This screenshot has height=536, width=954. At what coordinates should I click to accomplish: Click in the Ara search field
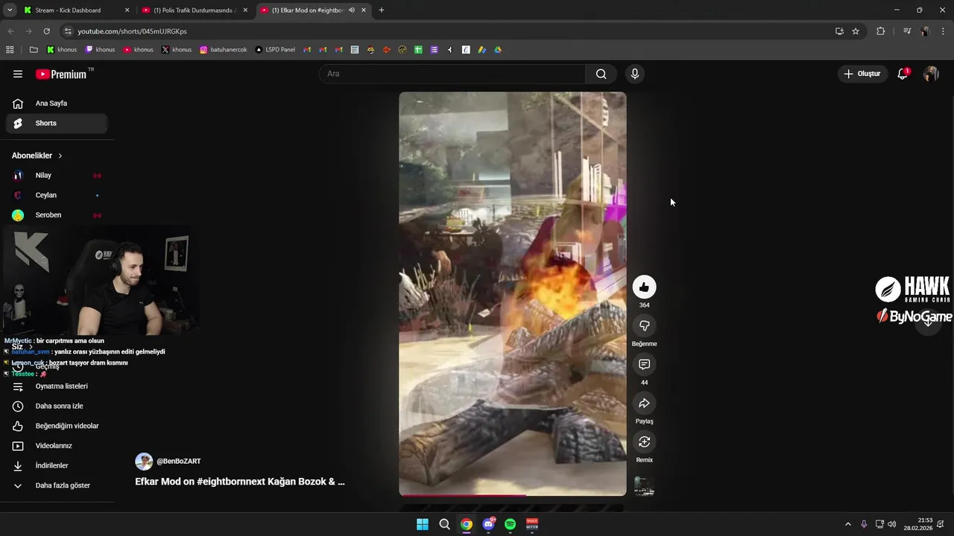[x=453, y=74]
